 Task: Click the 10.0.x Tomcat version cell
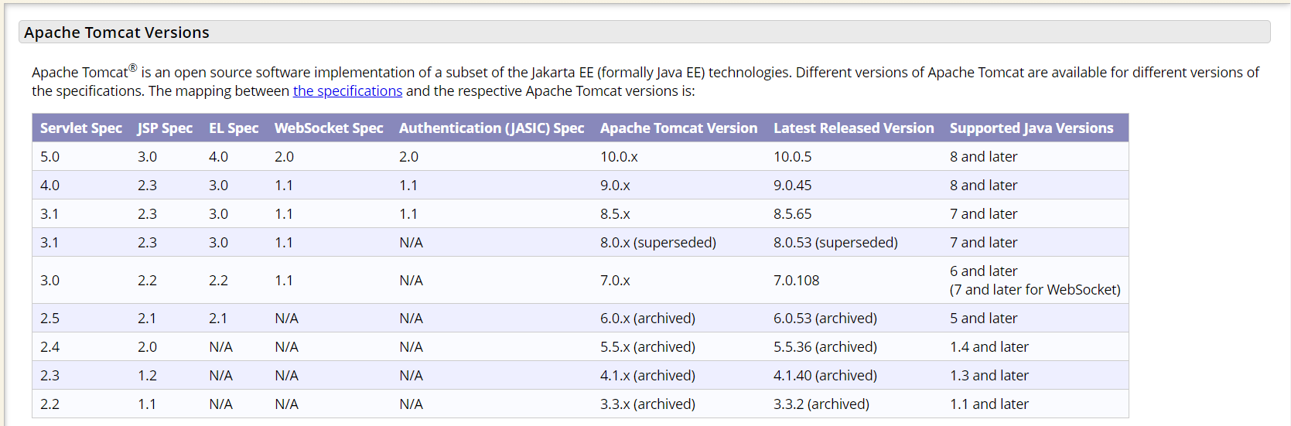(619, 157)
